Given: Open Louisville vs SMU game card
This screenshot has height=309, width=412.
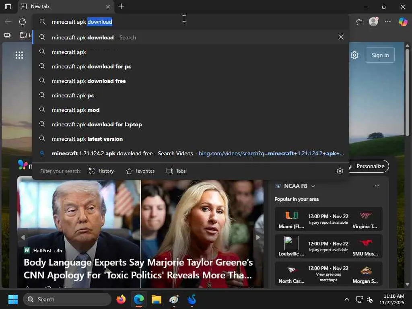Looking at the screenshot, I should tap(328, 247).
